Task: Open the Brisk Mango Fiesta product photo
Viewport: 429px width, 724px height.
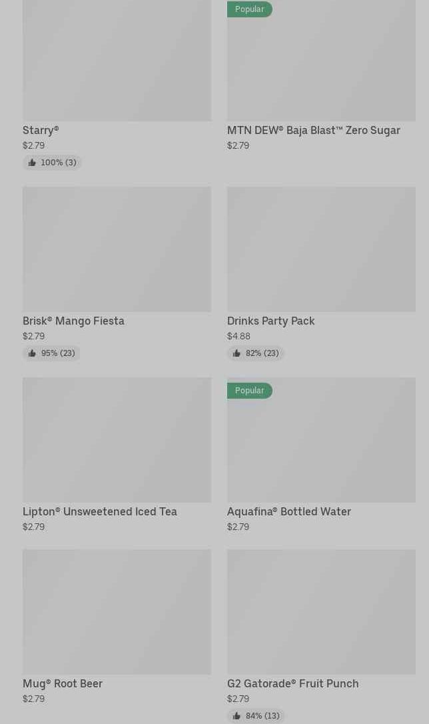Action: click(x=117, y=249)
